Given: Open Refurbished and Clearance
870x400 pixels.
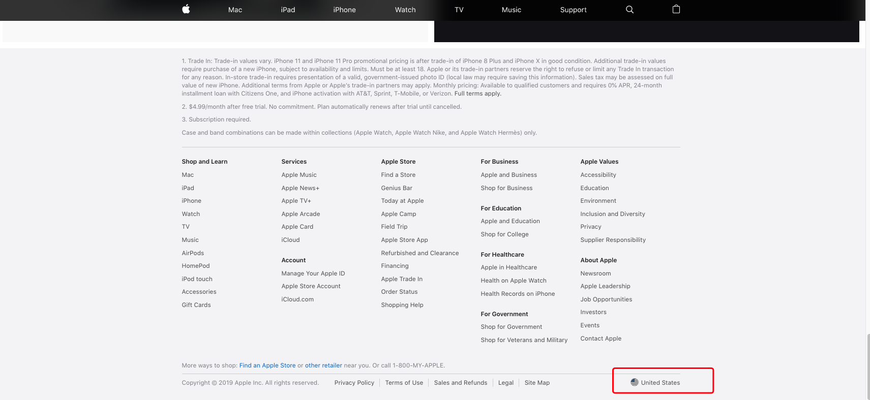Looking at the screenshot, I should click(x=420, y=253).
